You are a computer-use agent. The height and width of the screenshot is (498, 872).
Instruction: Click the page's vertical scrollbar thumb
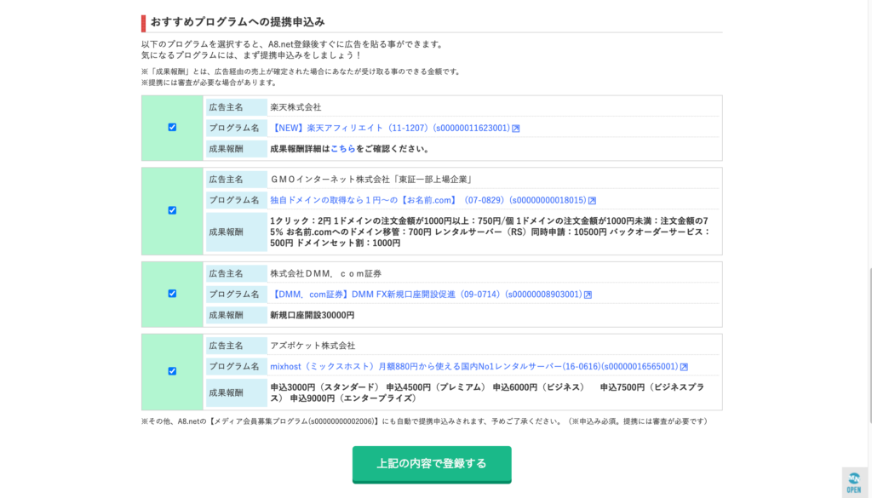(x=869, y=345)
